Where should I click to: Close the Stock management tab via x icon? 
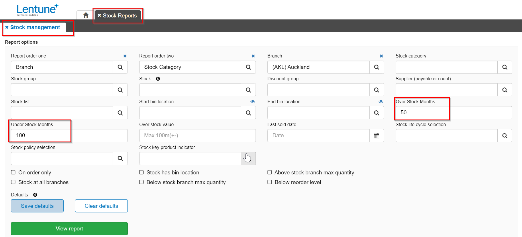coord(7,27)
